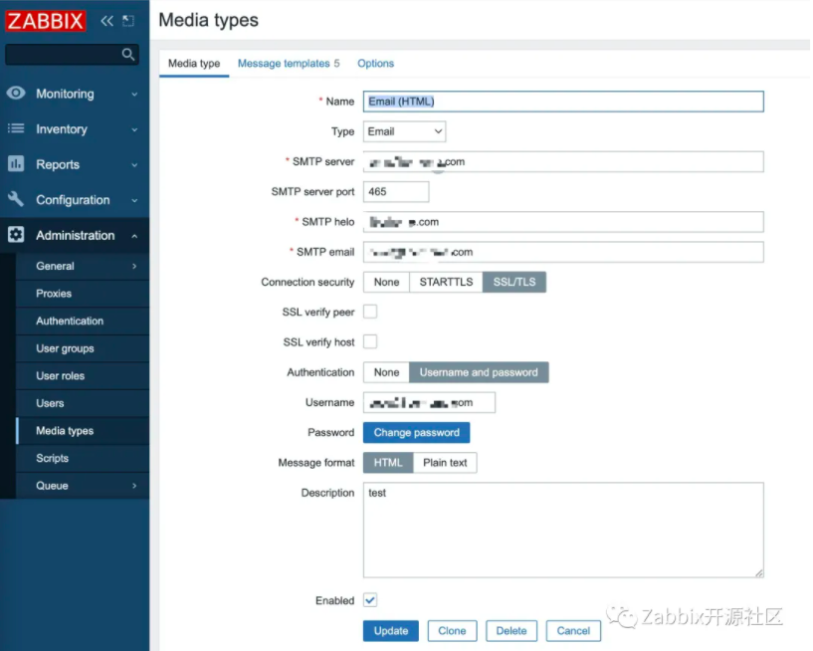This screenshot has width=813, height=651.
Task: Set Connection security to None
Action: point(386,282)
